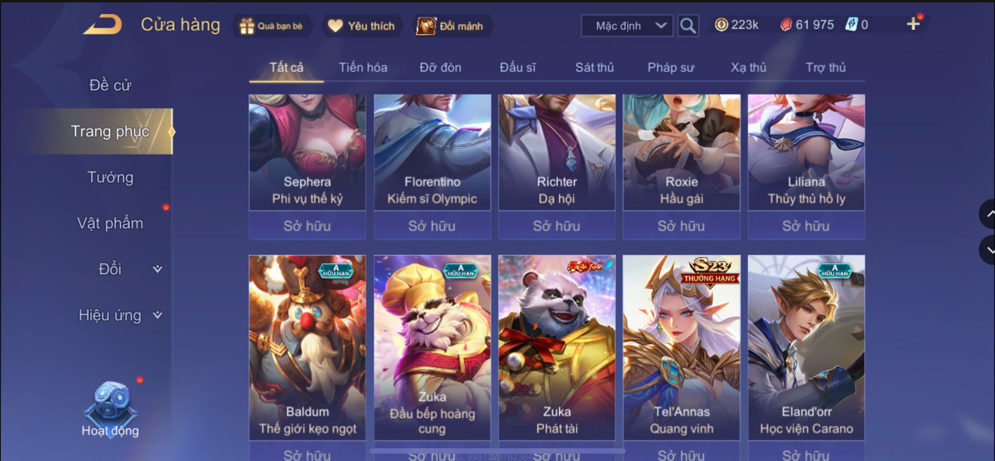
Task: Open Tel'Annas Quang vinh skin card
Action: click(x=681, y=347)
